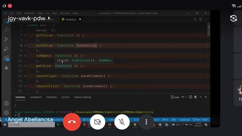Expand the folded insertFirst function on line 19
This screenshot has width=242, height=136.
point(25,86)
